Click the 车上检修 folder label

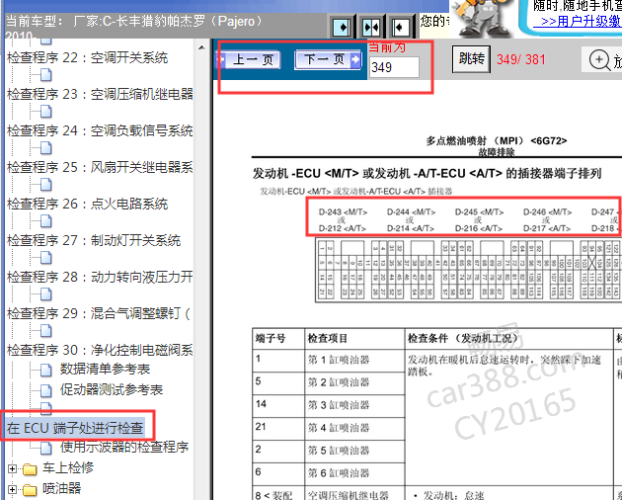68,467
